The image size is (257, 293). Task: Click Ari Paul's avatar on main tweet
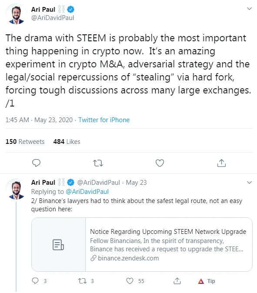tap(16, 15)
